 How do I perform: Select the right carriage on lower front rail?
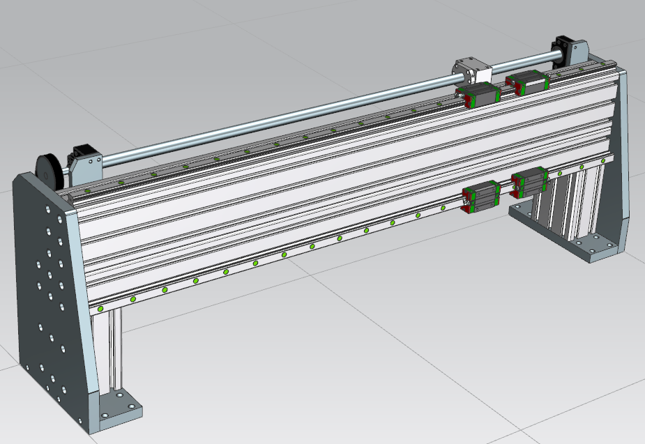(x=529, y=182)
